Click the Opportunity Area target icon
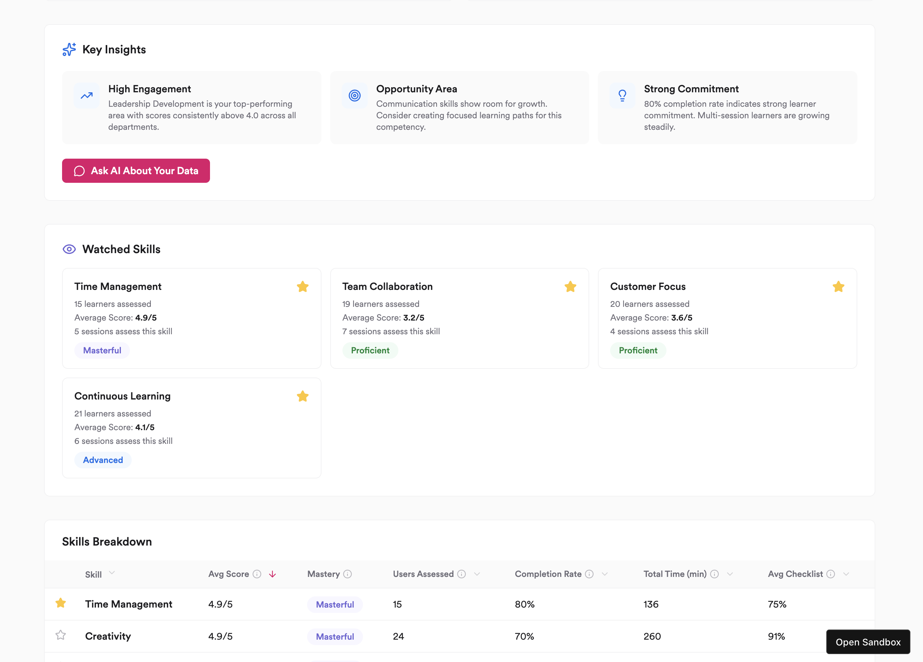Screen dimensions: 923x662 point(354,96)
